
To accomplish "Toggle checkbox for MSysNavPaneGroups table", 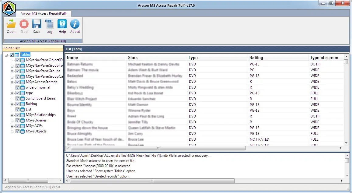I will (x=17, y=71).
